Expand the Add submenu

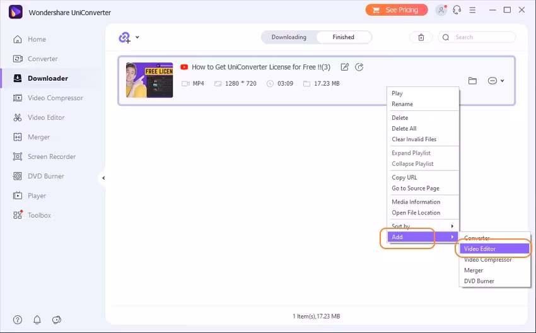point(423,237)
